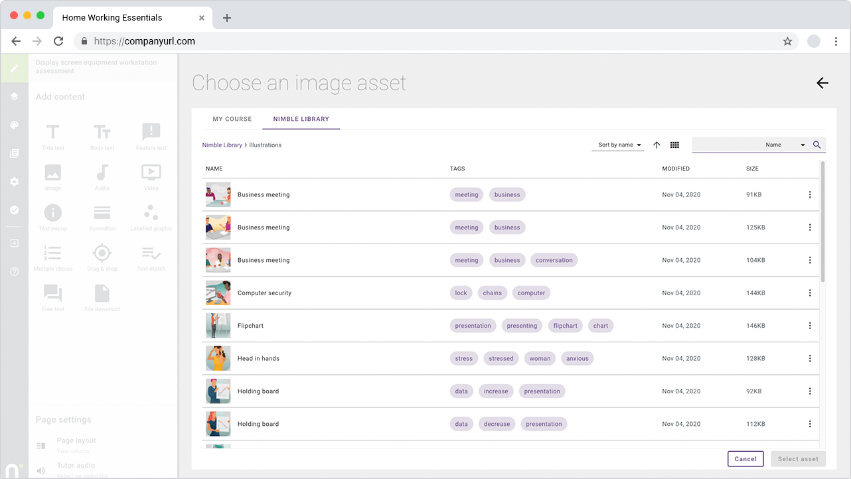Click the search magnifier icon
This screenshot has height=479, width=851.
click(817, 145)
